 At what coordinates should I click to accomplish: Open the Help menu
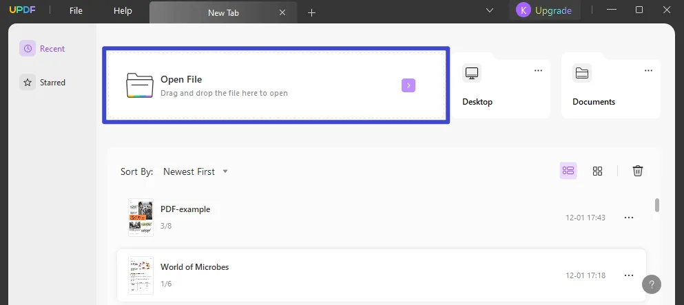point(123,11)
